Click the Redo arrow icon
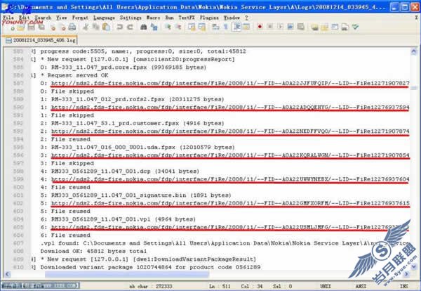This screenshot has height=291, width=421. (x=130, y=27)
